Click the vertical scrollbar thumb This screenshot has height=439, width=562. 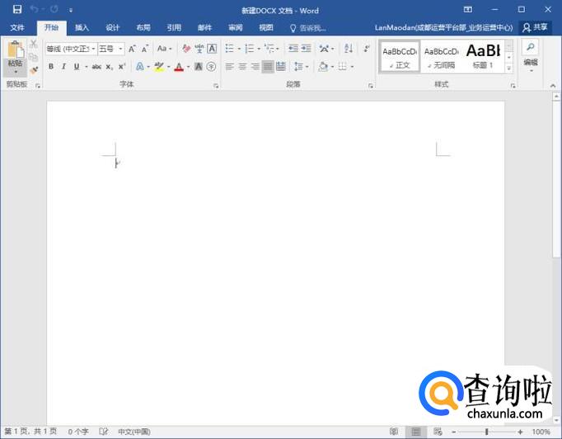(556, 179)
